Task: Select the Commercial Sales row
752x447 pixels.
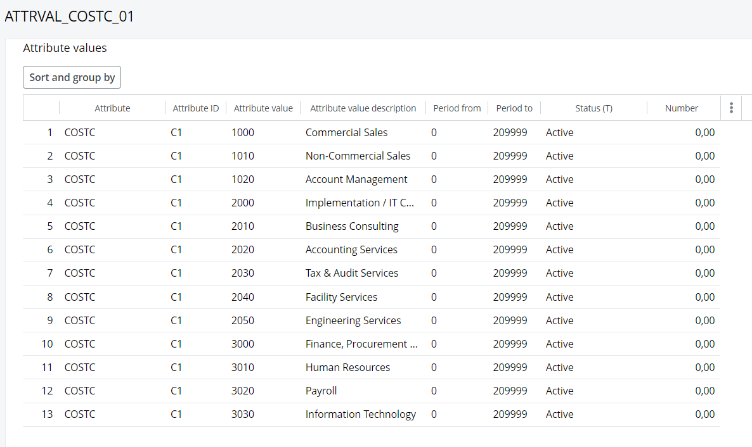Action: click(x=346, y=132)
